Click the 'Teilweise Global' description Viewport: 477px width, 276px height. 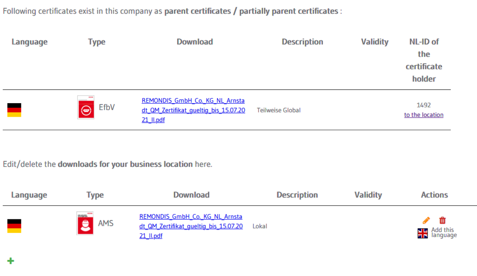pos(279,110)
